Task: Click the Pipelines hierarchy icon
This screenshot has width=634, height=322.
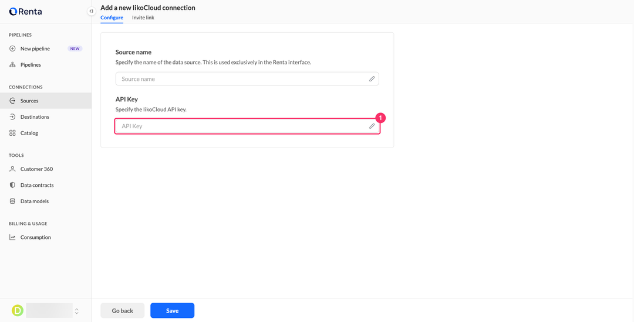Action: click(12, 65)
